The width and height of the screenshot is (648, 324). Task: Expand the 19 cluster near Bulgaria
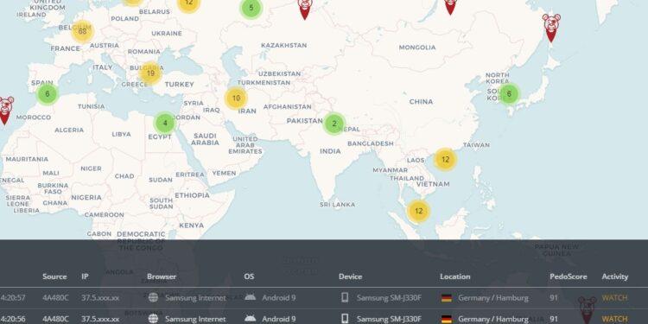(x=150, y=73)
